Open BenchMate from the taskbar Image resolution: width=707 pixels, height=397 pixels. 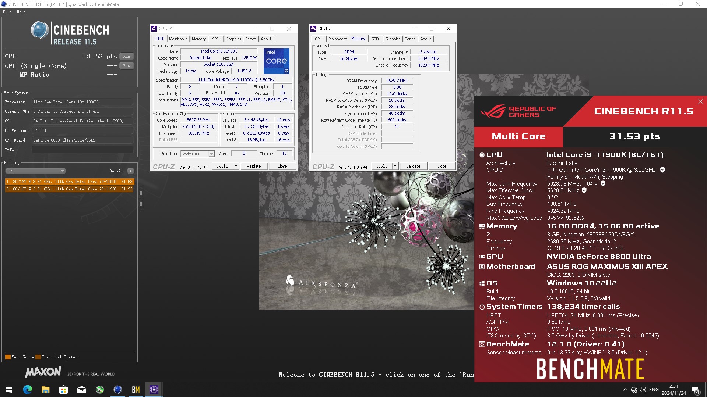point(136,390)
